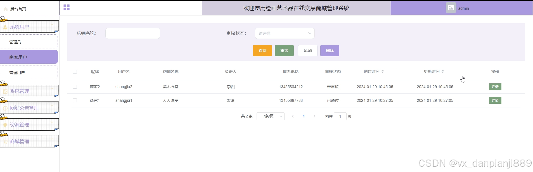Open 详情 for 天天画室 row

[x=495, y=100]
